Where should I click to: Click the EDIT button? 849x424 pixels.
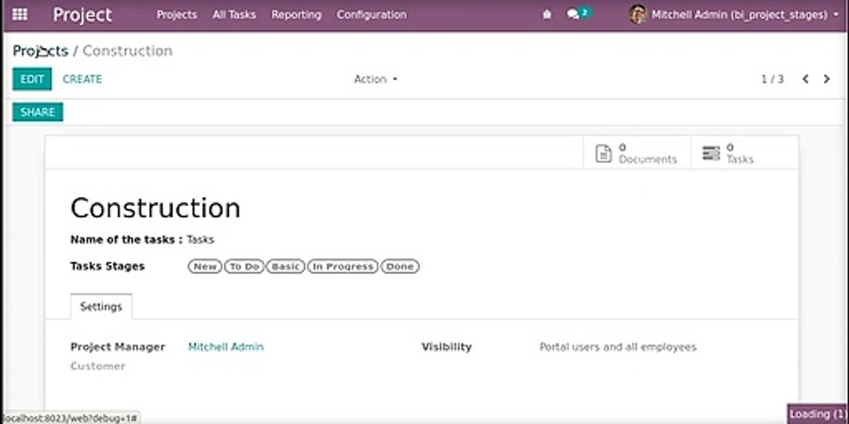32,79
